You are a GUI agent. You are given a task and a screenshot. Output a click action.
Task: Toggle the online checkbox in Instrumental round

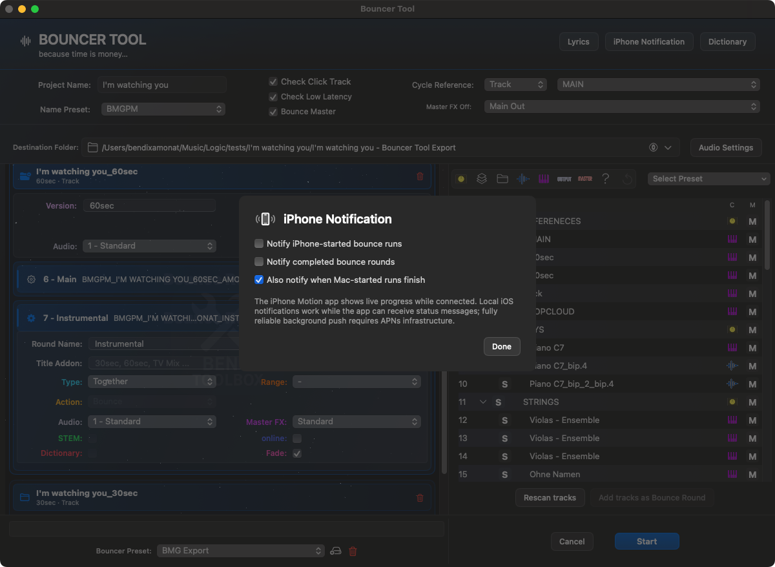297,438
